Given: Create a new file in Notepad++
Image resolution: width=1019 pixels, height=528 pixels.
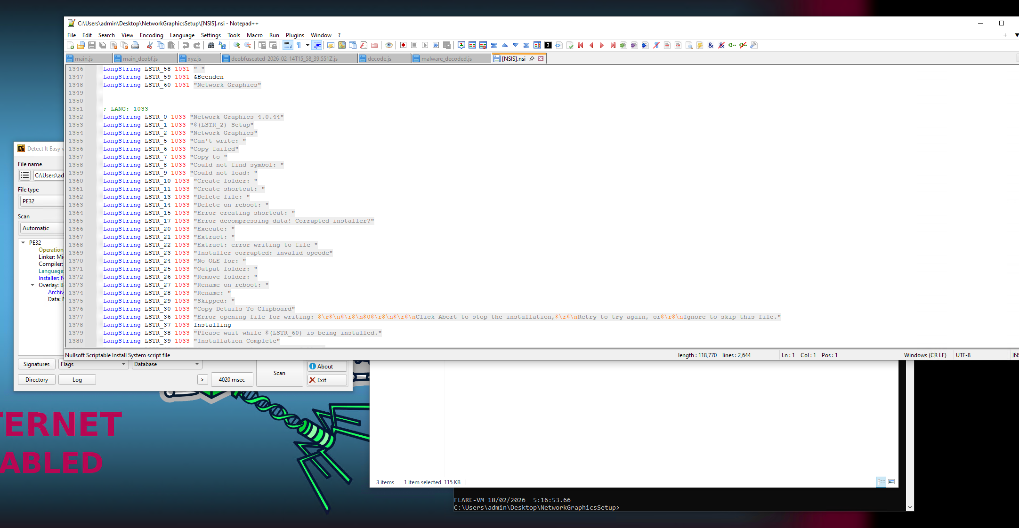Looking at the screenshot, I should point(71,45).
